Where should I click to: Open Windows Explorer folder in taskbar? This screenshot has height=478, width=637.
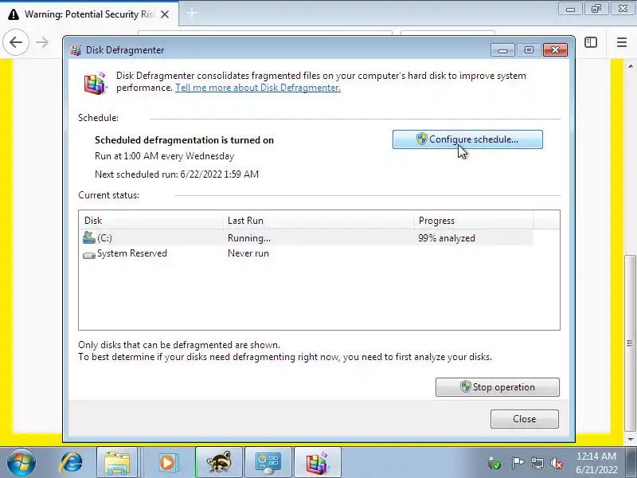(117, 463)
